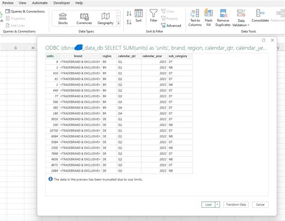
Task: Open Text to Columns wizard
Action: pos(195,18)
